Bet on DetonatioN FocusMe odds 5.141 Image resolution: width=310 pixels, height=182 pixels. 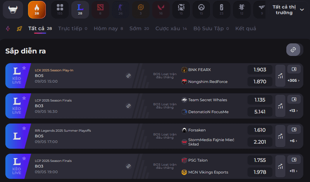(x=260, y=112)
